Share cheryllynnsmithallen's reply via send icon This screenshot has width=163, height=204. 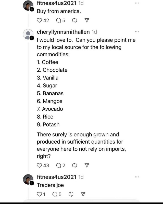[x=87, y=165]
